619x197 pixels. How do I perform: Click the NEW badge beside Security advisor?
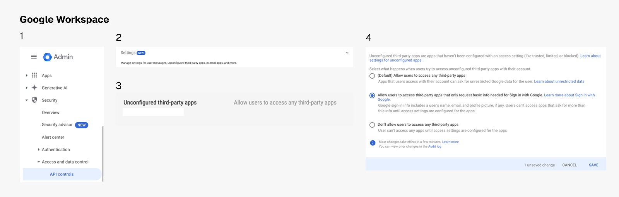coord(82,125)
